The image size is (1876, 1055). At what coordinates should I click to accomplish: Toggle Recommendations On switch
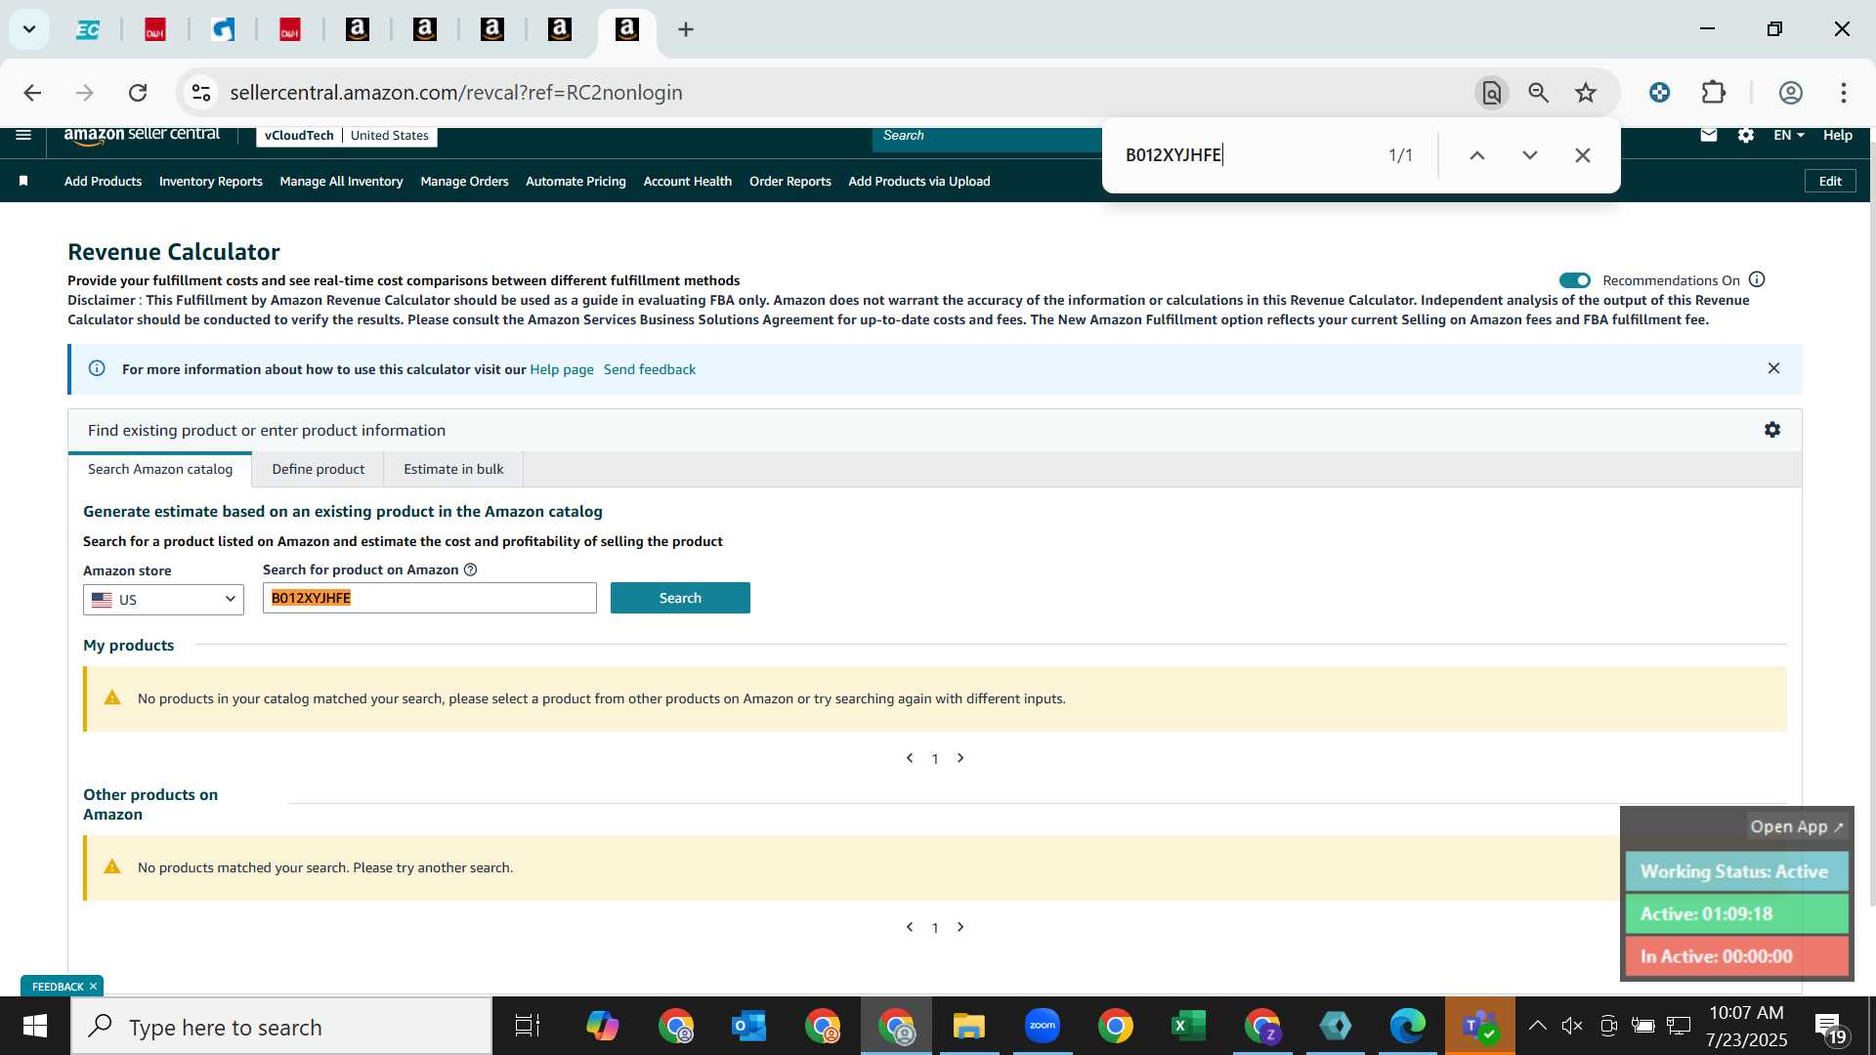[1574, 280]
